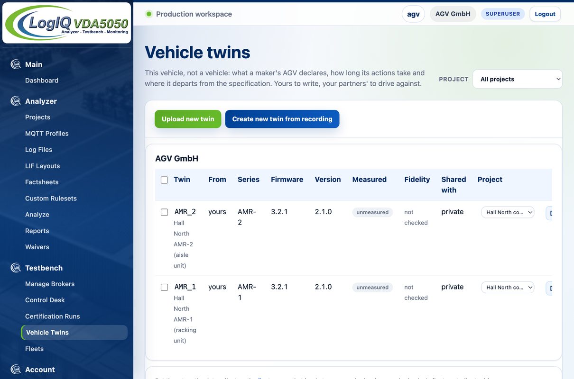The image size is (574, 379).
Task: Click the Account section icon in sidebar
Action: (16, 370)
